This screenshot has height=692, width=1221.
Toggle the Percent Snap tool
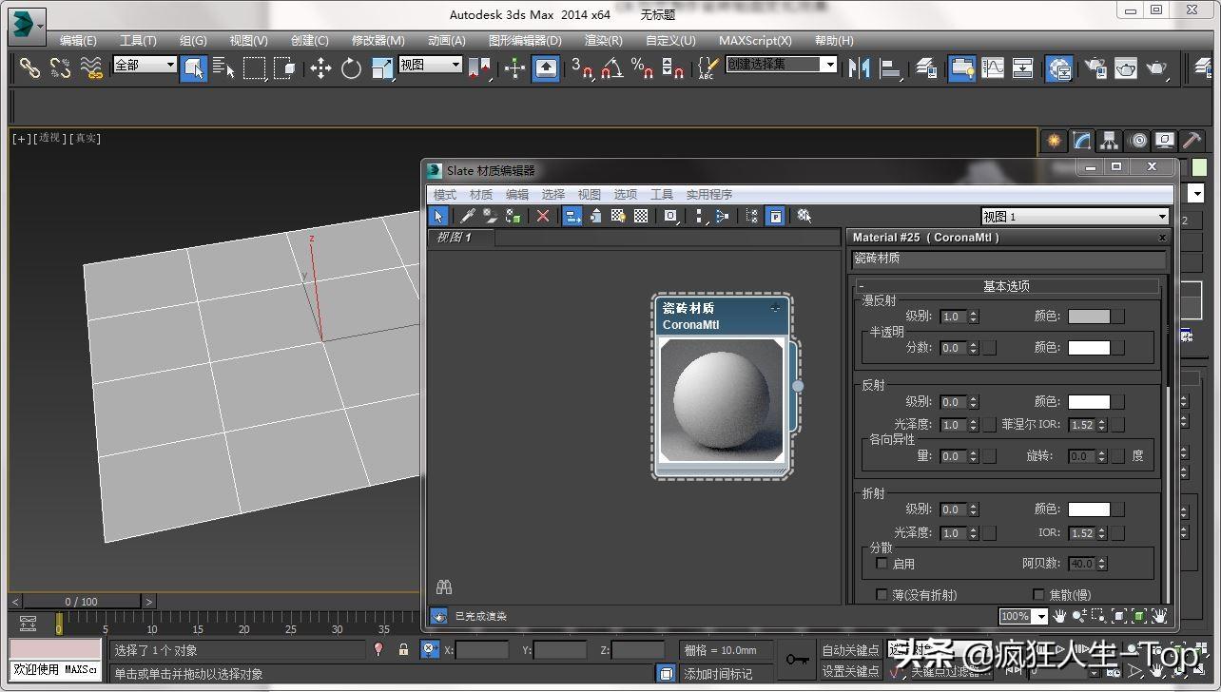(643, 68)
